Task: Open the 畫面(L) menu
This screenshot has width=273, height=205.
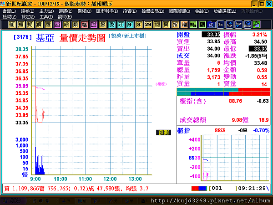Action: 9,11
